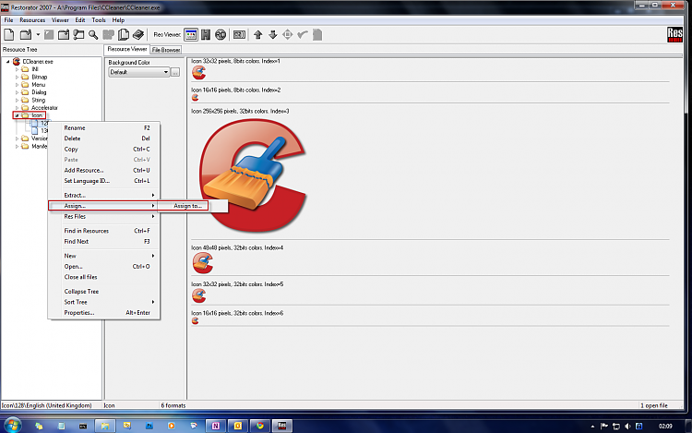
Task: Select the RC view mode icon
Action: [221, 34]
